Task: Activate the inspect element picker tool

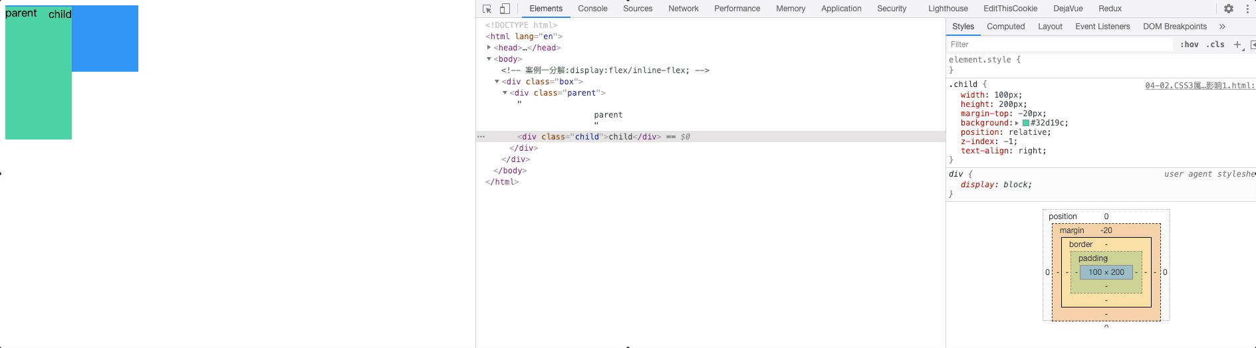Action: coord(487,9)
